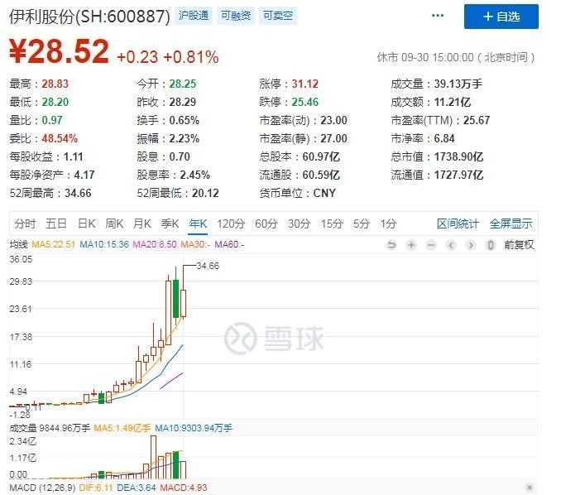The width and height of the screenshot is (561, 495).
Task: Add the stock with the +自选 button
Action: (x=501, y=17)
